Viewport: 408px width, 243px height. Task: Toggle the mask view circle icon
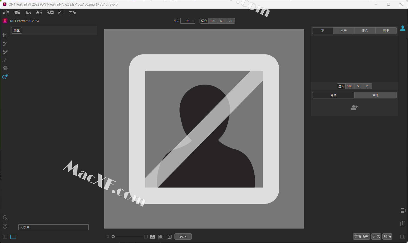click(161, 237)
